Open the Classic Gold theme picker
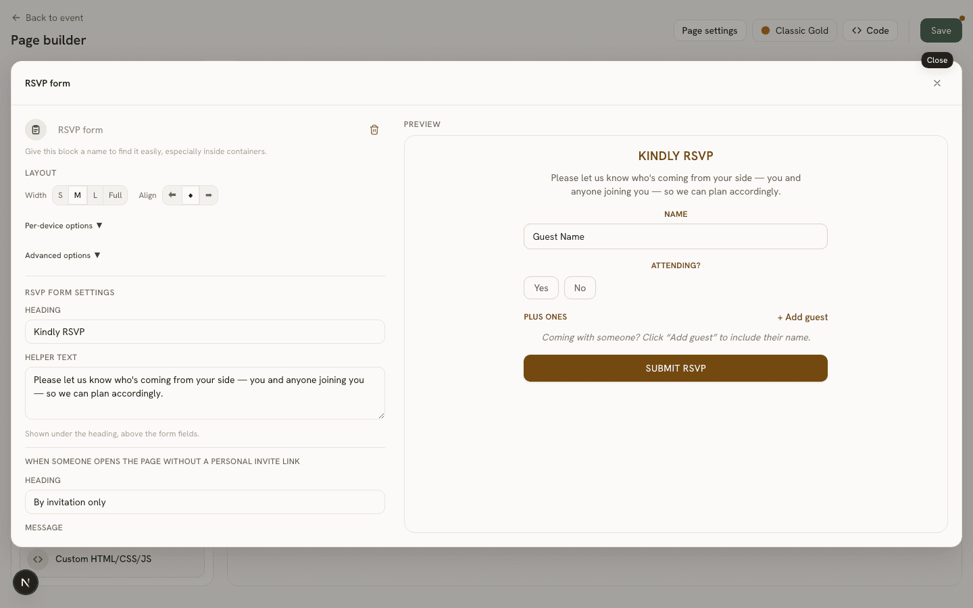Screen dimensions: 973x608 point(795,30)
